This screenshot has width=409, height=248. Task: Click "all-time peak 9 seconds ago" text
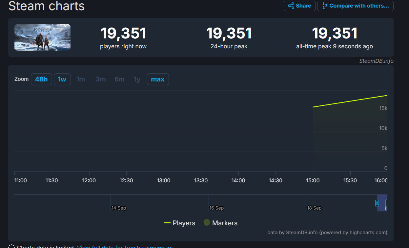pos(335,46)
